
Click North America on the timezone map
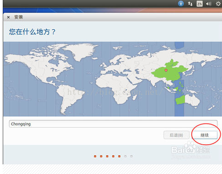tap(41, 65)
